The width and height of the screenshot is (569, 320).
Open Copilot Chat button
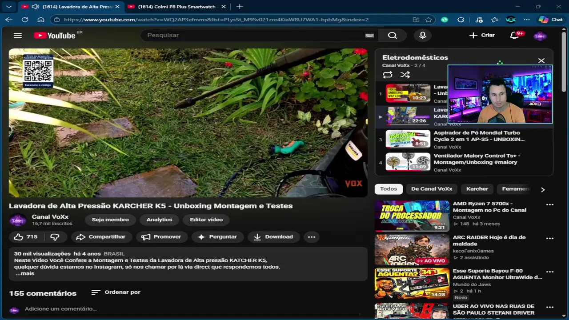point(551,20)
